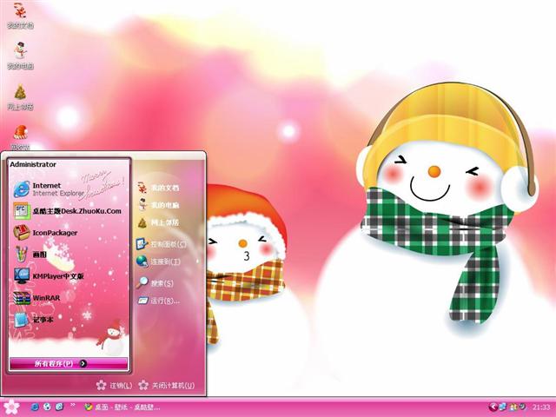The height and width of the screenshot is (417, 556).
Task: Click the network icon in system tray
Action: point(503,407)
